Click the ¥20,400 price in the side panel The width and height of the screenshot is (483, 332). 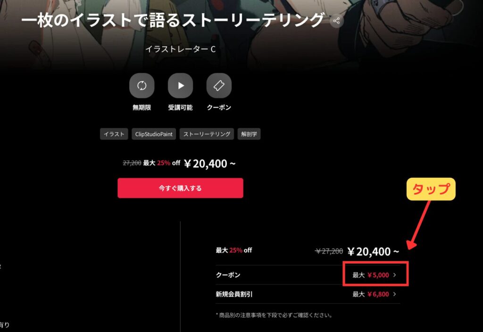(x=374, y=252)
